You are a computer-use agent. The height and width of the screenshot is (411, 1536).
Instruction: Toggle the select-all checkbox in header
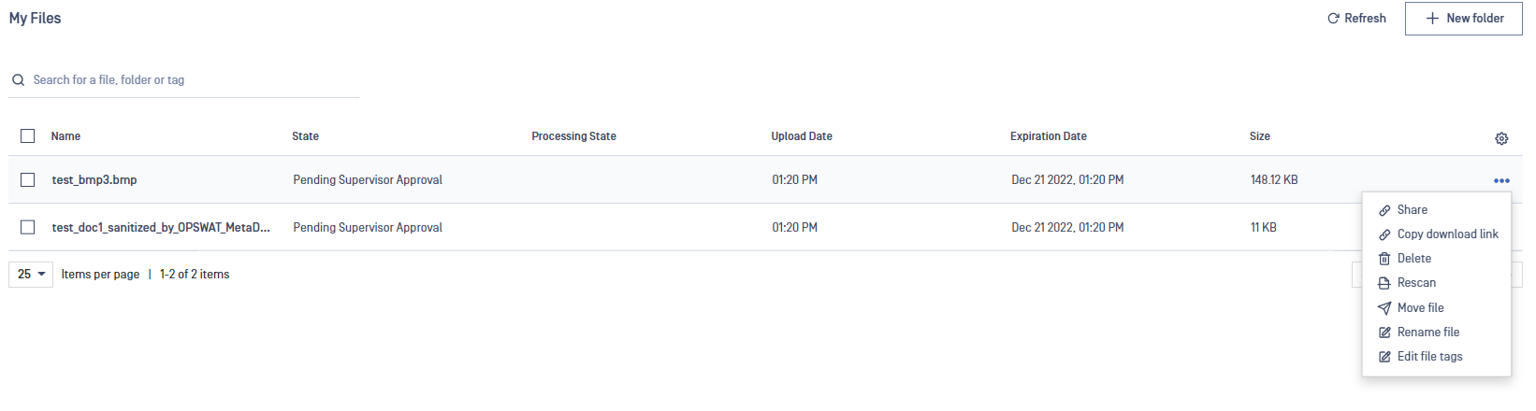click(x=28, y=136)
